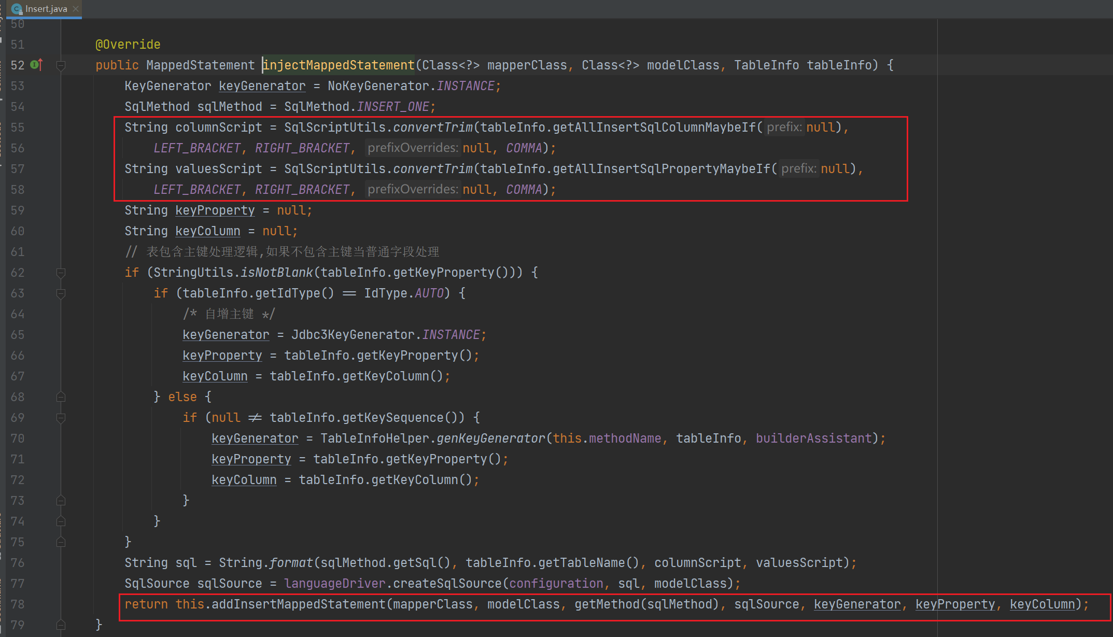Click addInsertMappedStatement in the return line
The width and height of the screenshot is (1113, 637).
pyautogui.click(x=298, y=604)
